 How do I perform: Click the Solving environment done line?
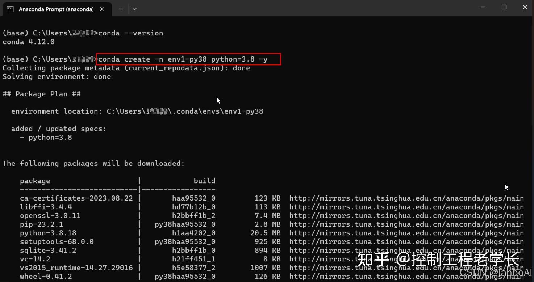(57, 76)
